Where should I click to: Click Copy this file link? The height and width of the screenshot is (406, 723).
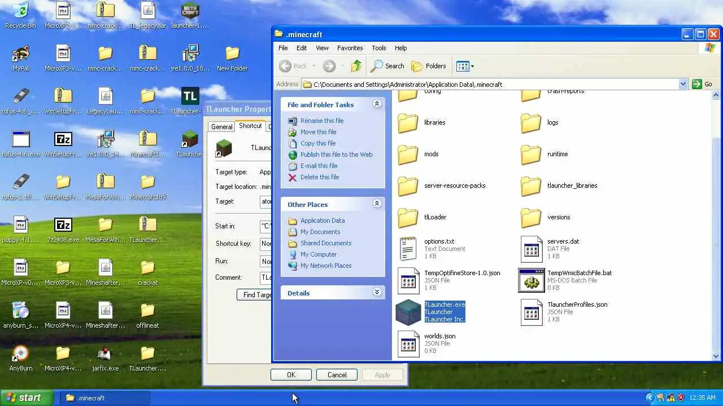click(x=318, y=143)
